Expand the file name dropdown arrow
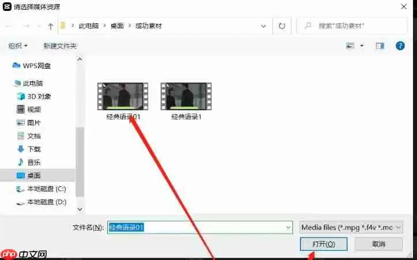The width and height of the screenshot is (417, 260). point(288,228)
